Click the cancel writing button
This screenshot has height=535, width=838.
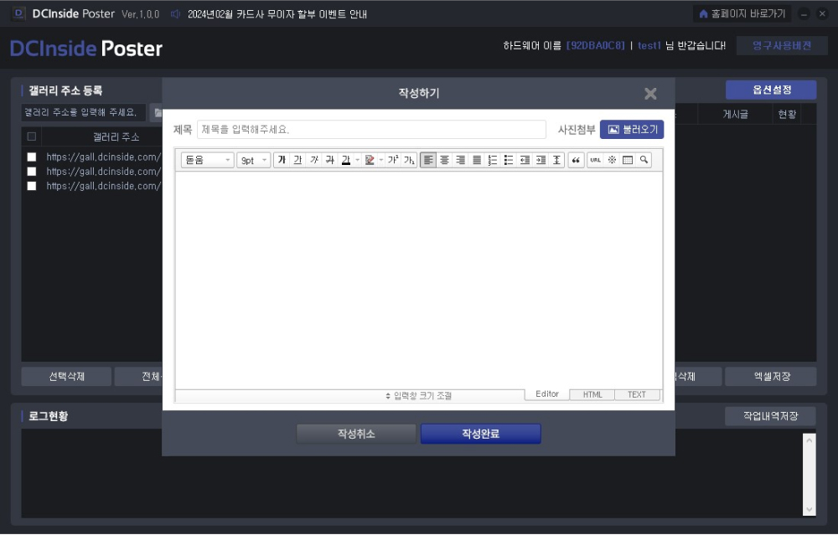(x=356, y=434)
